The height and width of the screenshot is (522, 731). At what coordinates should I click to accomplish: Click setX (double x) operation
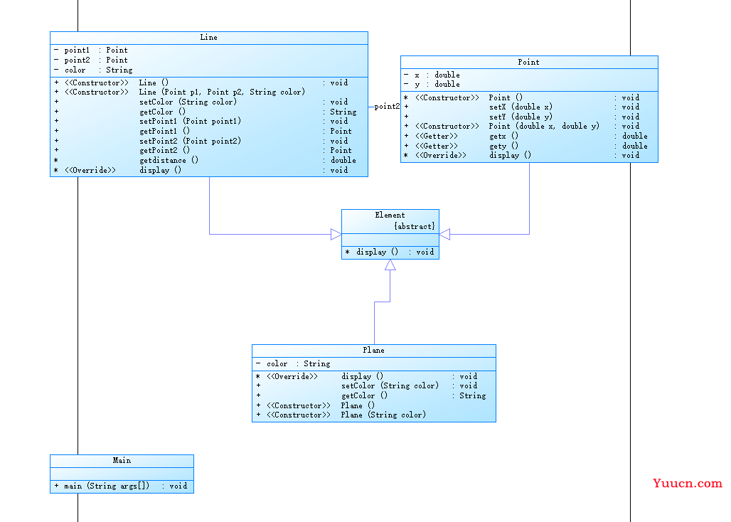click(x=521, y=107)
